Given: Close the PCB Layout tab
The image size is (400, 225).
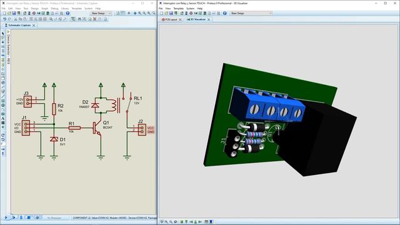Looking at the screenshot, I should 180,19.
